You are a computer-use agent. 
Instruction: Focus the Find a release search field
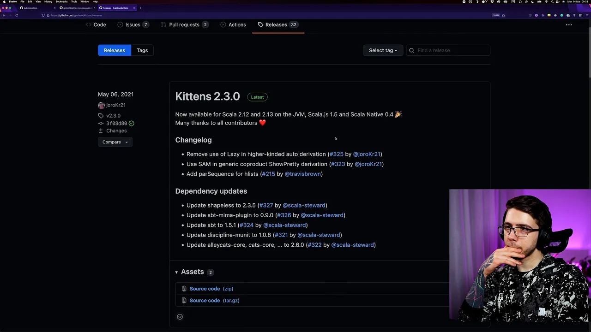448,50
